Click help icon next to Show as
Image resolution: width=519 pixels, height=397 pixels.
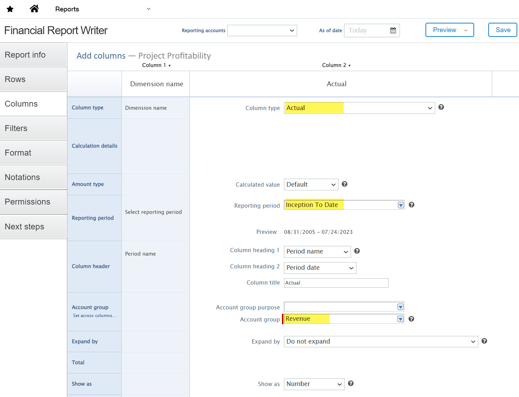point(351,384)
